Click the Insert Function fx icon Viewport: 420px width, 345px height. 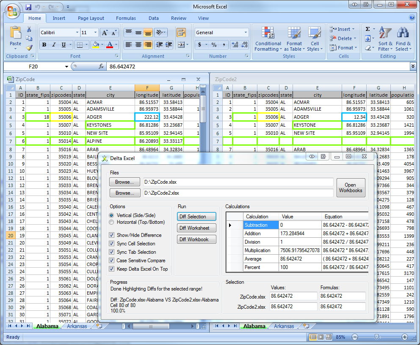101,66
